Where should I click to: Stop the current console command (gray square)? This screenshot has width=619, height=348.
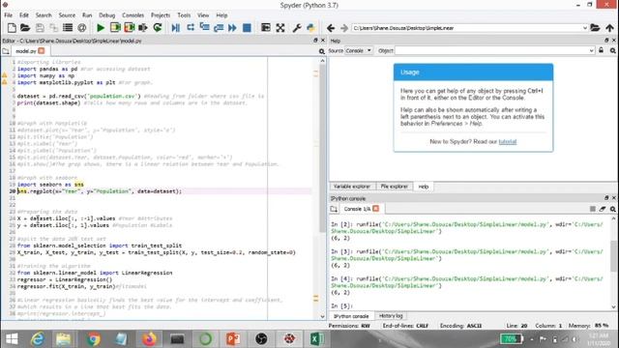(x=593, y=209)
